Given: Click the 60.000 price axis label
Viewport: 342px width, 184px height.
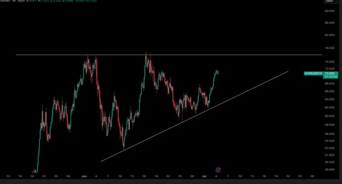Looking at the screenshot, I should 329,116.
